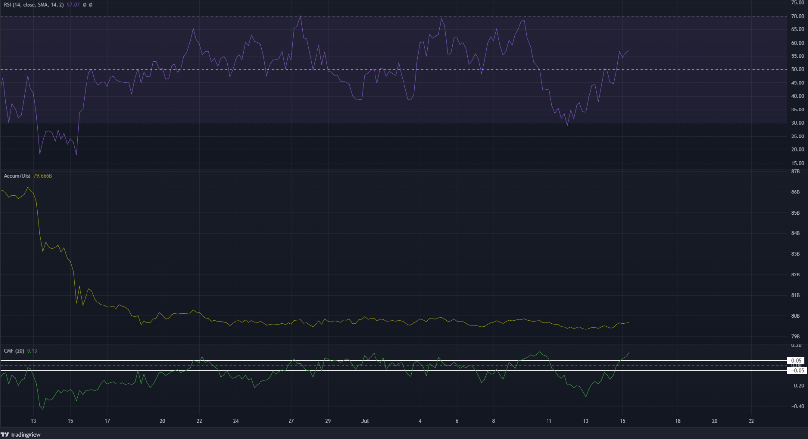The height and width of the screenshot is (439, 808).
Task: Click date 17 on the time axis
Action: click(x=107, y=421)
